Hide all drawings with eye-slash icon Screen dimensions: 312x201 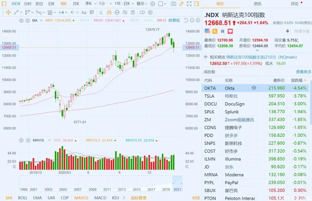[x=125, y=12]
